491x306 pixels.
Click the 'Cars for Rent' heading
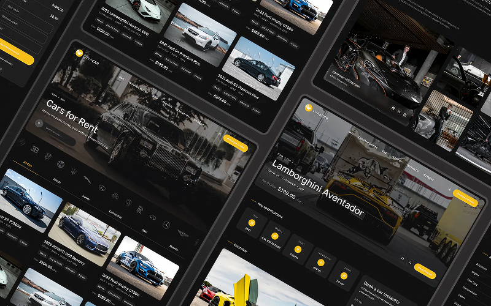(x=72, y=116)
